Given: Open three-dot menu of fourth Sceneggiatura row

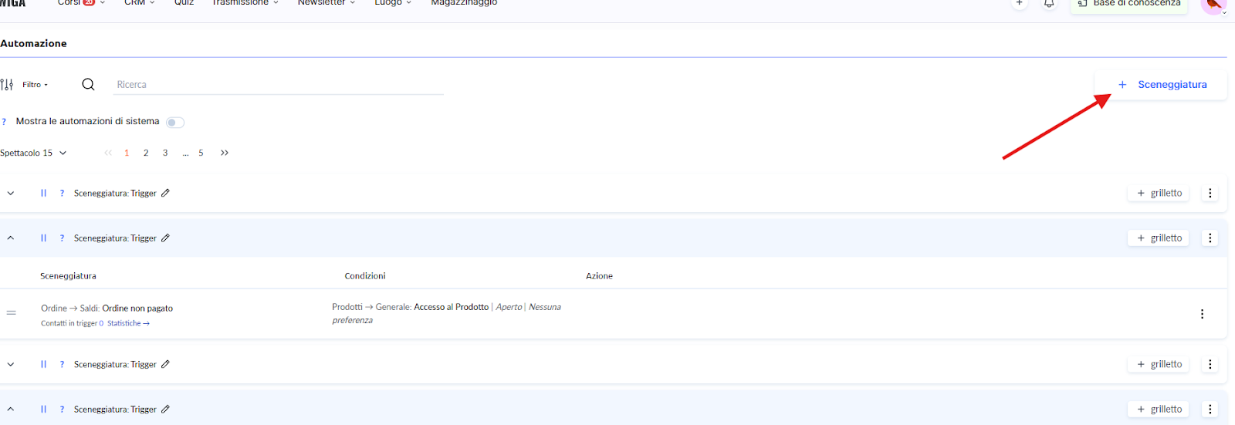Looking at the screenshot, I should click(1210, 409).
